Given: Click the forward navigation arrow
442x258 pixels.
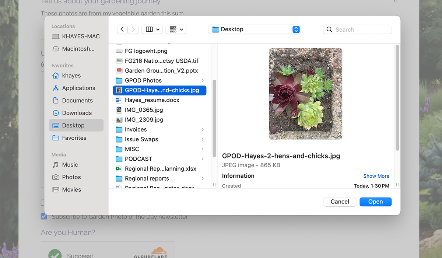Looking at the screenshot, I should (x=133, y=29).
